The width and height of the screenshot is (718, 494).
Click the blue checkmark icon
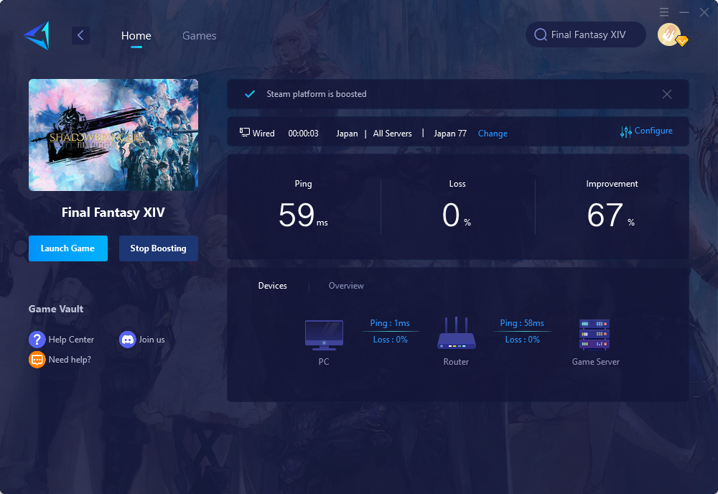click(250, 94)
